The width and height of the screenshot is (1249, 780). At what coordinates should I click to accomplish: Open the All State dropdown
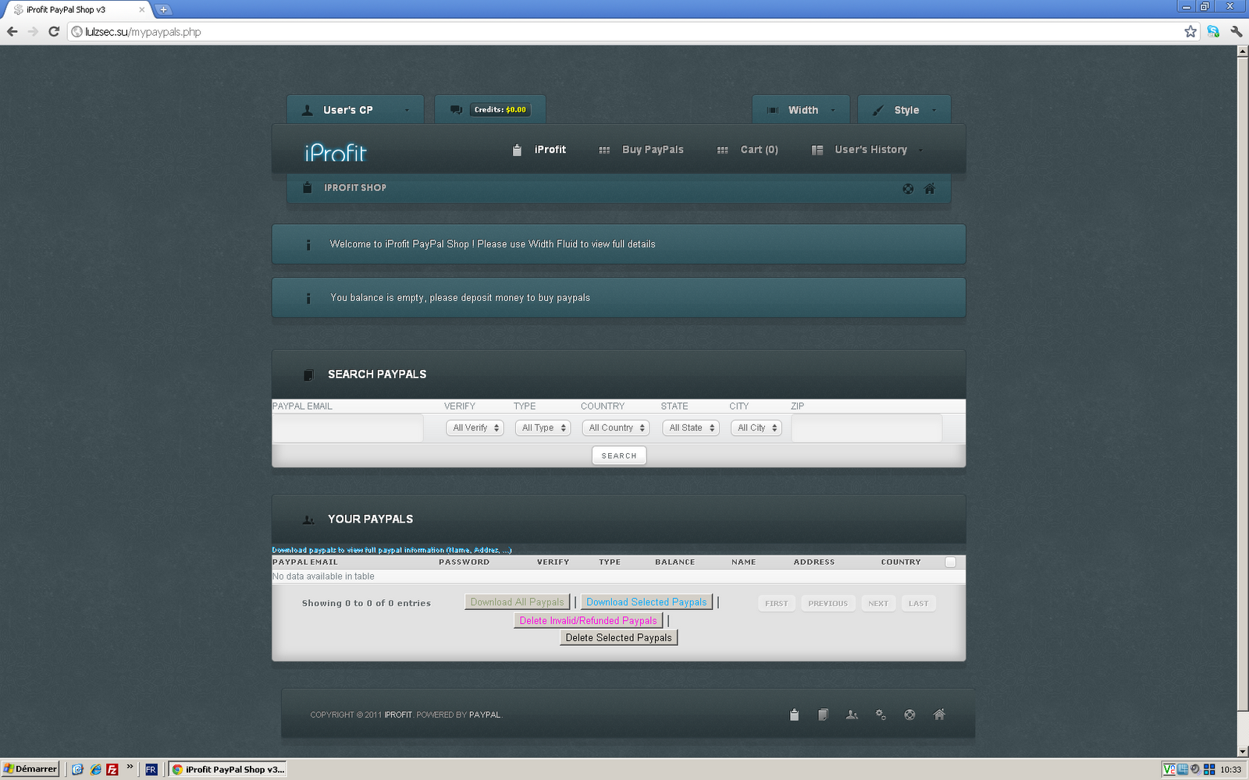[x=691, y=428]
